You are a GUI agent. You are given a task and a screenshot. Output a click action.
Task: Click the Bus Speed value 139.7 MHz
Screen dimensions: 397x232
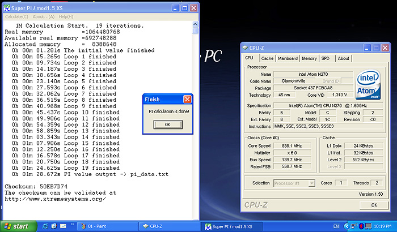[x=292, y=160]
